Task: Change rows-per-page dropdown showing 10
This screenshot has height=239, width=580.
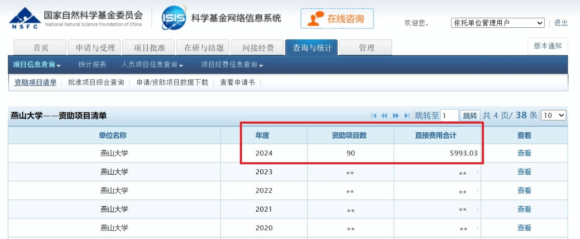Action: pyautogui.click(x=553, y=116)
